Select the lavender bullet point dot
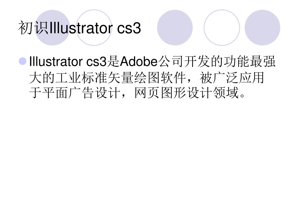Screen dimensions: 295x221 click(x=22, y=61)
